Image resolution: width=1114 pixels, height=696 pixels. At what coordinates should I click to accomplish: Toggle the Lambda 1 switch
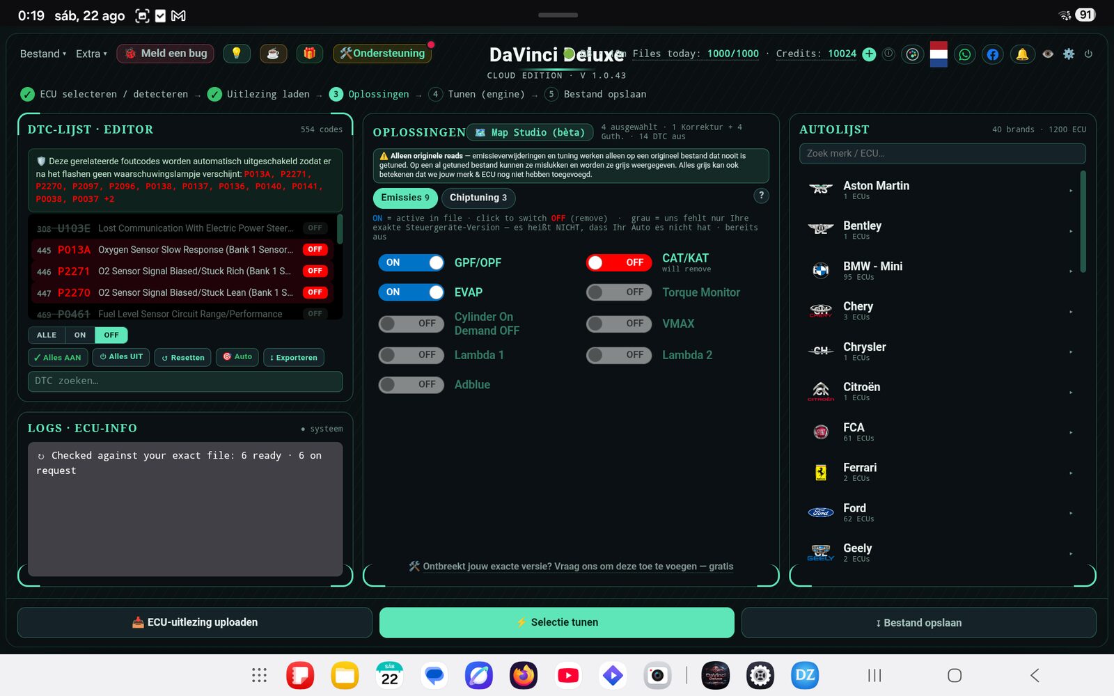411,355
